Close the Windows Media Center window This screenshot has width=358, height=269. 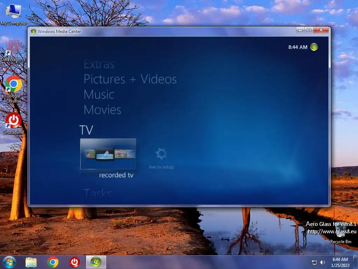coord(321,30)
